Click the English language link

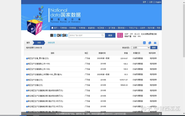(x=158, y=2)
